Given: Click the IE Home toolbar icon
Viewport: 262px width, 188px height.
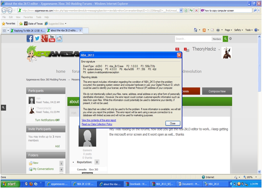Looking at the screenshot, I should click(195, 30).
